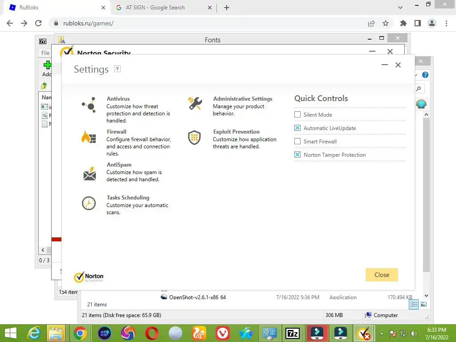Close the AT SIGN Google Search tab
Viewport: 456px width, 342px height.
tap(210, 8)
